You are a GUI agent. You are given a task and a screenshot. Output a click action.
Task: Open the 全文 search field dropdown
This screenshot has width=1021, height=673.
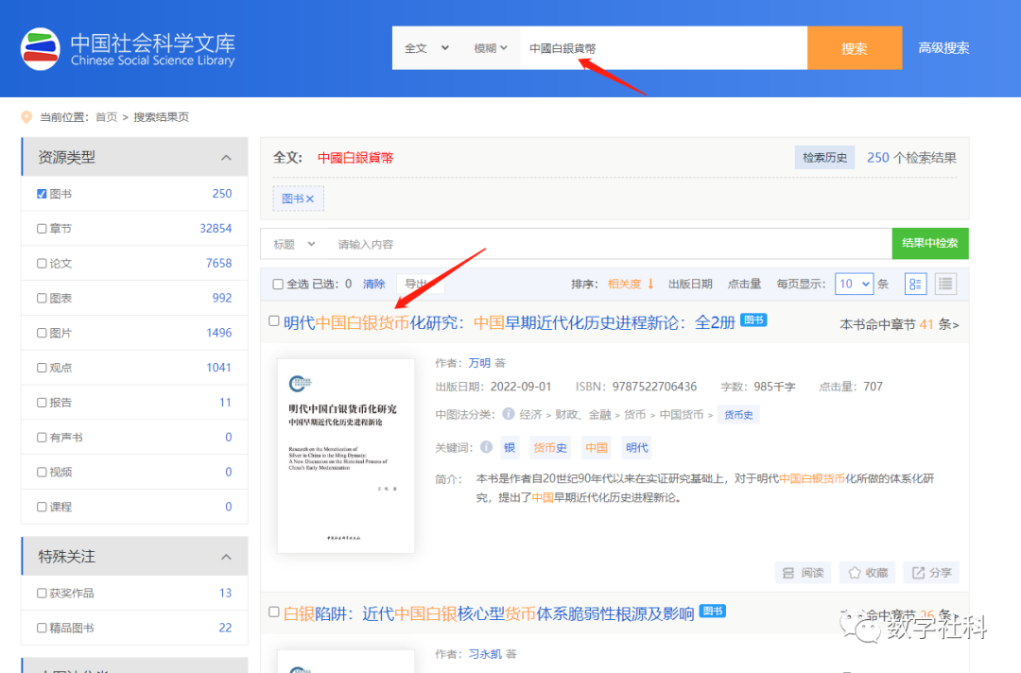[x=426, y=48]
